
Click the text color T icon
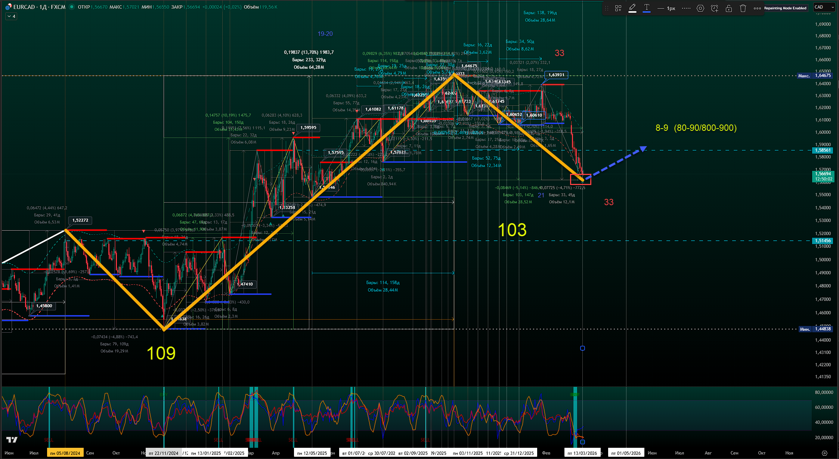(x=647, y=8)
